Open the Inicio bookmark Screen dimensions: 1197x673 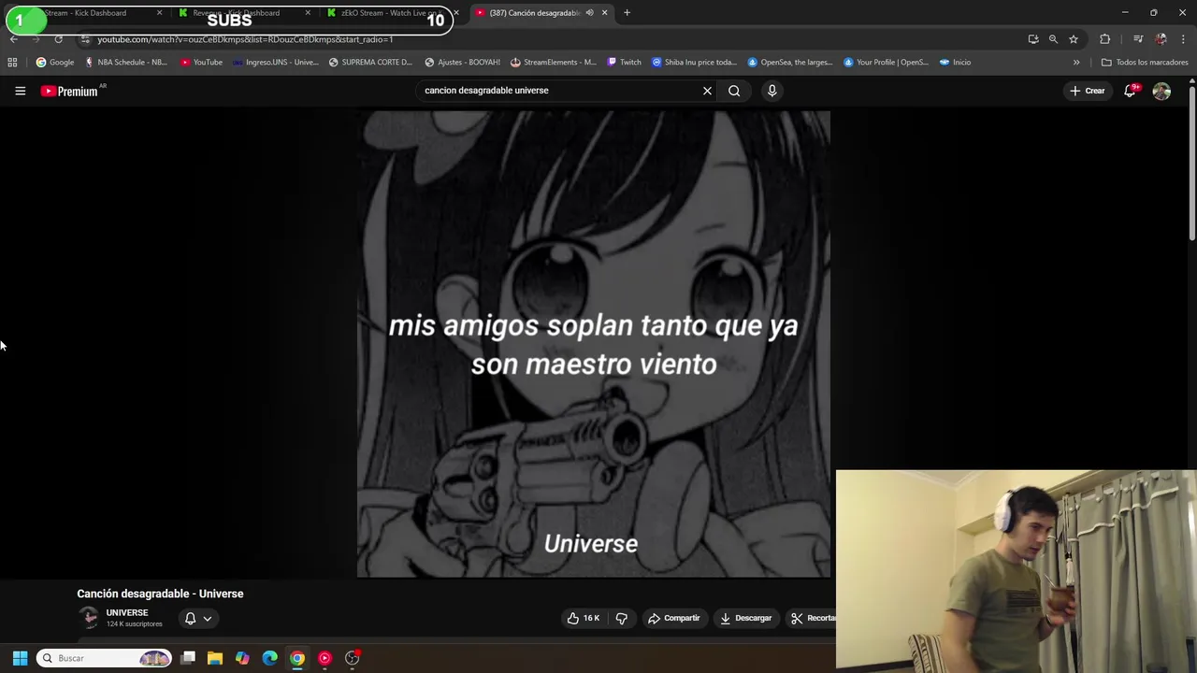(955, 63)
